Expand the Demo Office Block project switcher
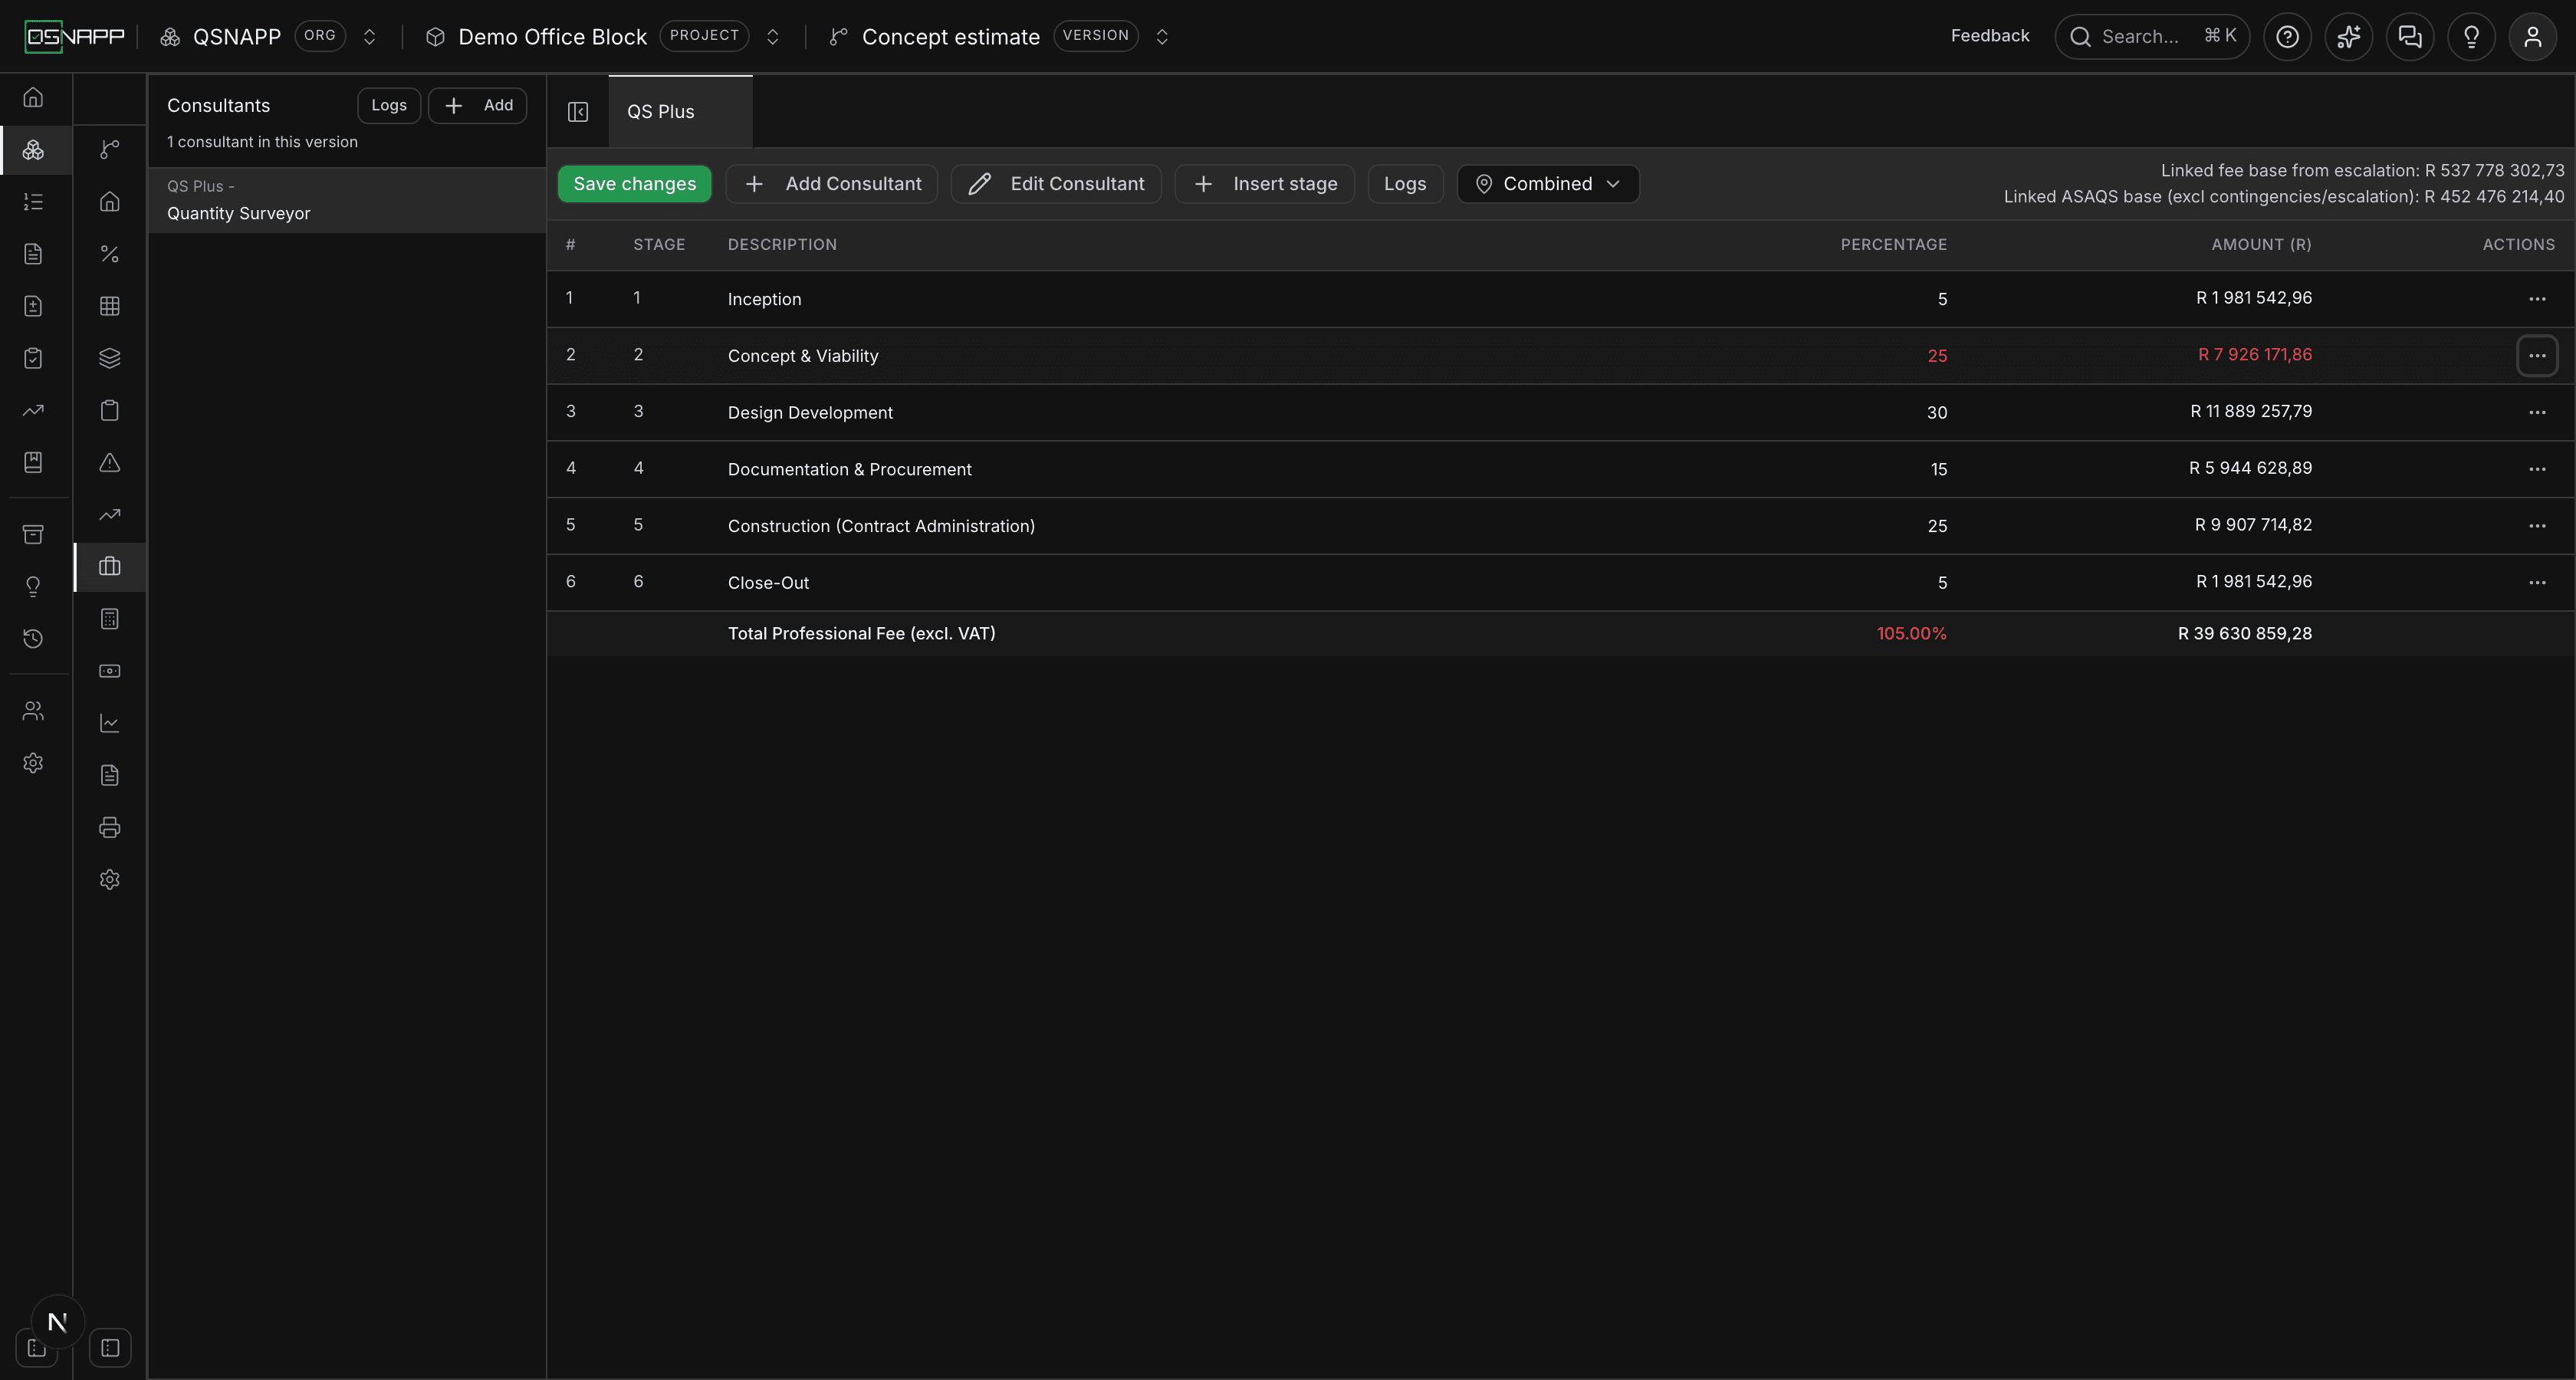 tap(772, 37)
